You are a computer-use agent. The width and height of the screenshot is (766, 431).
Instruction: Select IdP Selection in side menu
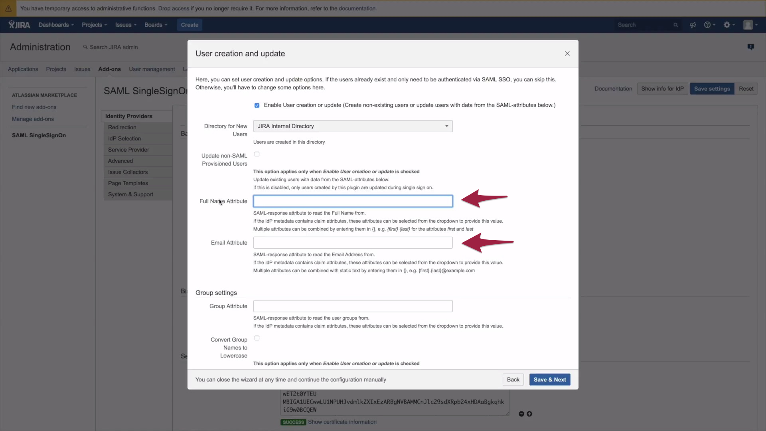click(138, 138)
